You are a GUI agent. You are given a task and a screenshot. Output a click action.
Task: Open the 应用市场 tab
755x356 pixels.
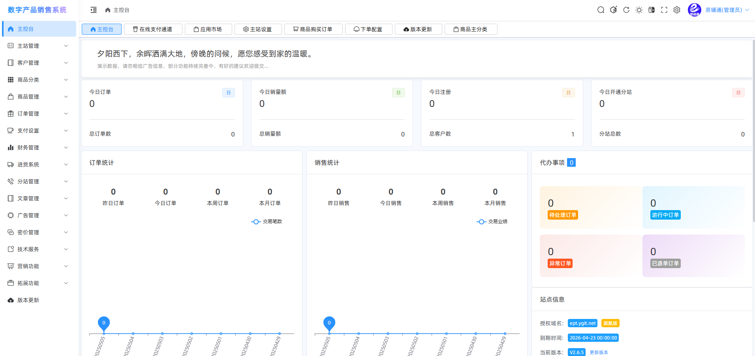(208, 29)
